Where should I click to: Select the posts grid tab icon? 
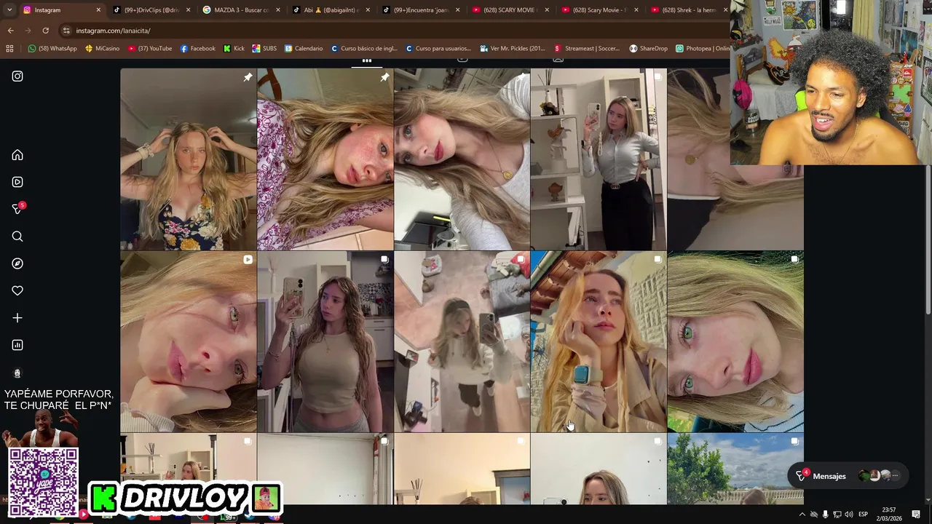[x=367, y=60]
